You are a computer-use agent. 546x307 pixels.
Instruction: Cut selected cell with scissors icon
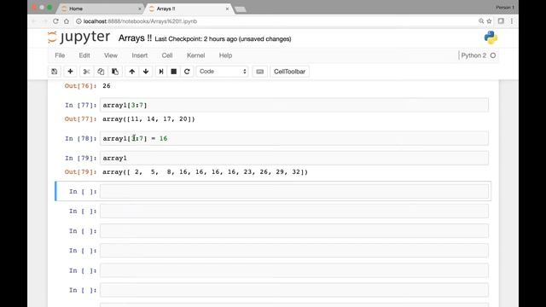[x=86, y=72]
